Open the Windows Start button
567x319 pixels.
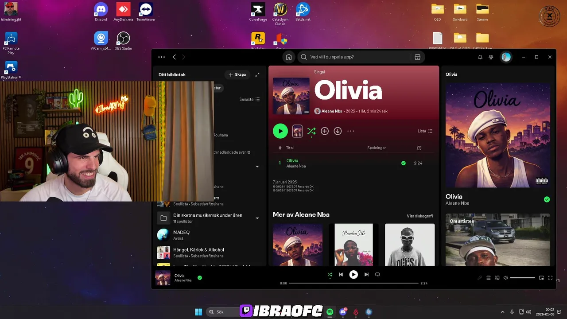(198, 312)
